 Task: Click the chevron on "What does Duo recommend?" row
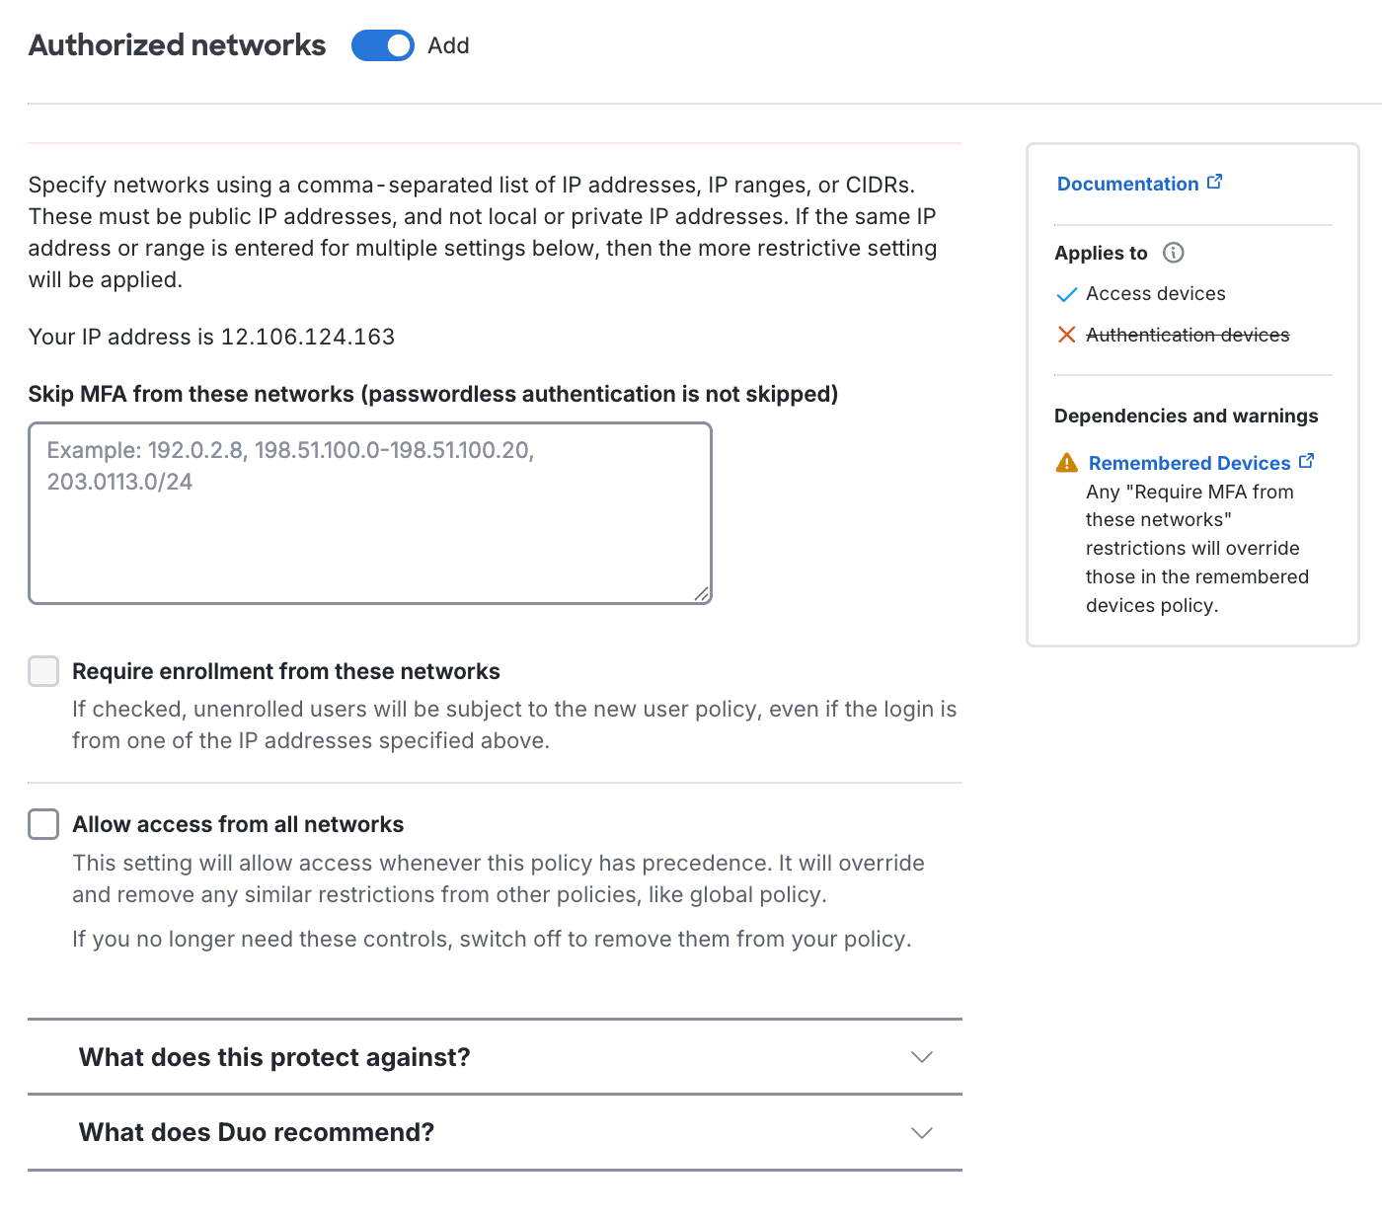pyautogui.click(x=922, y=1132)
